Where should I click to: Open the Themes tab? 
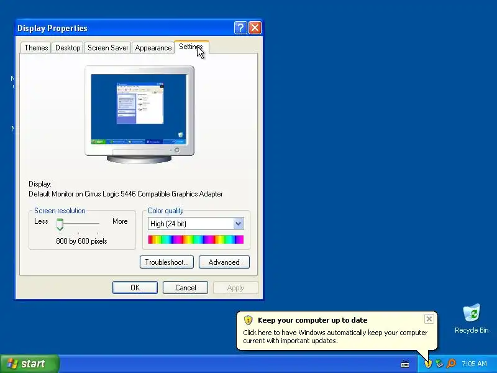(x=36, y=48)
